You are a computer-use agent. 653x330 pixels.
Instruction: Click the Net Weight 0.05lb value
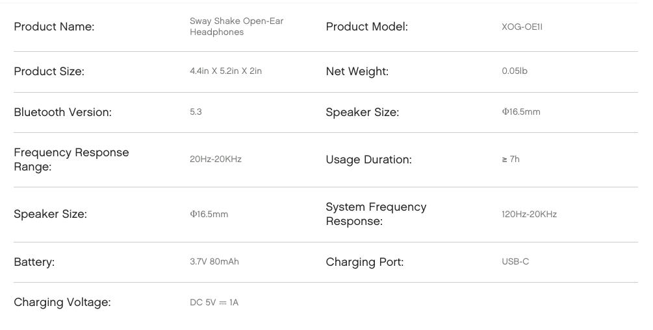[515, 71]
